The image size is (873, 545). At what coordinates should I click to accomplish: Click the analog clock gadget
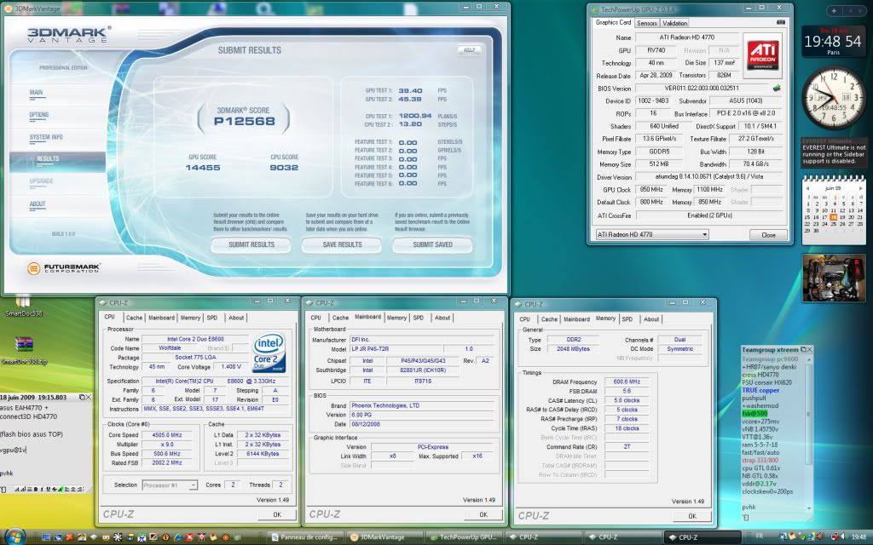coord(836,100)
